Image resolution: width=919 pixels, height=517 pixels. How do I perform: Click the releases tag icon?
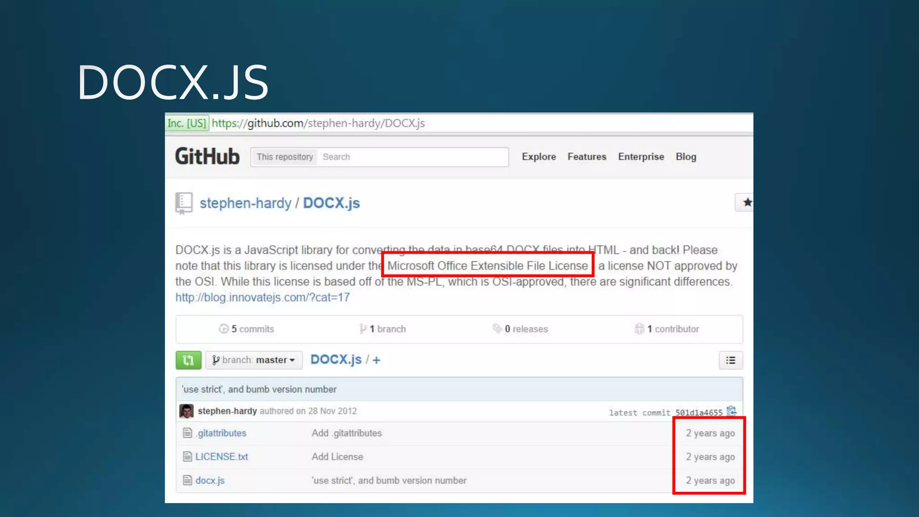[x=497, y=329]
